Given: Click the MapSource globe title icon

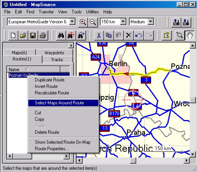Looking at the screenshot, I should [6, 5].
